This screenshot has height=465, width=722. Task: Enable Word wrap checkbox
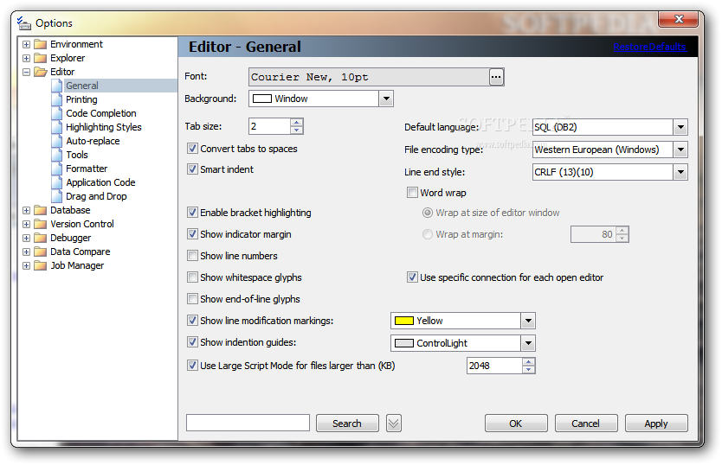coord(412,192)
